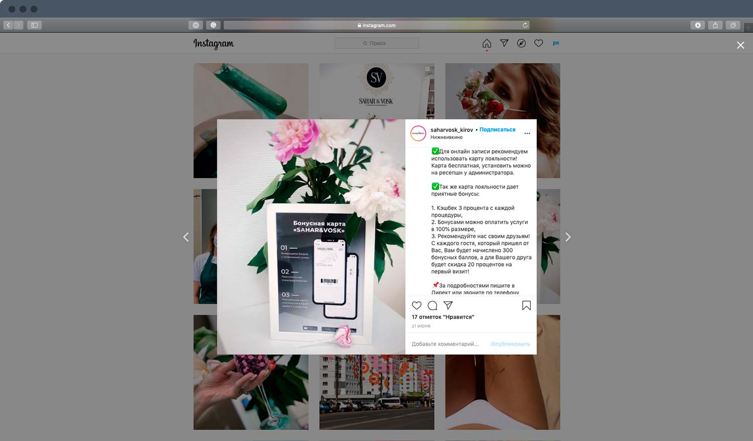Screen dimensions: 753x441
Task: Click the round extension icon beside shield
Action: click(x=213, y=25)
